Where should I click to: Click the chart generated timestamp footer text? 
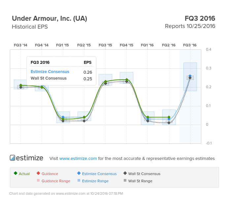[66, 193]
